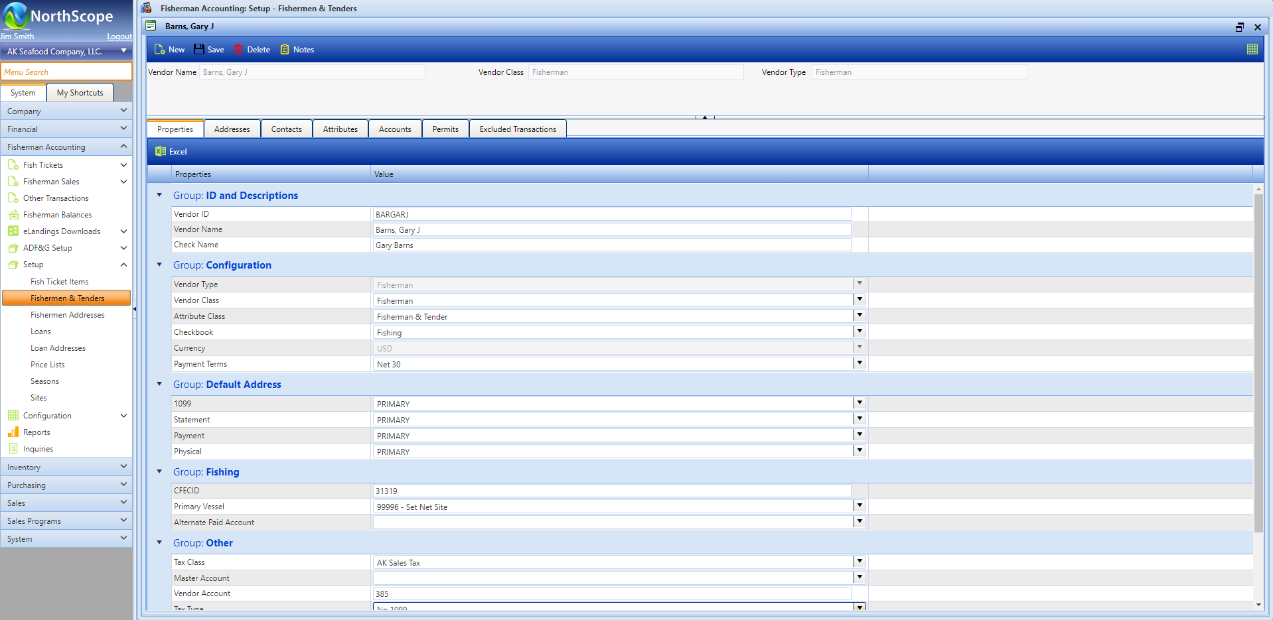Viewport: 1273px width, 620px height.
Task: Click the Save disk icon
Action: 199,50
